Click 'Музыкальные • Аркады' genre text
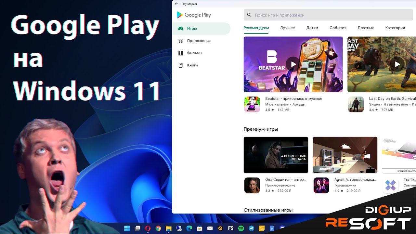The height and width of the screenshot is (234, 416). (285, 104)
